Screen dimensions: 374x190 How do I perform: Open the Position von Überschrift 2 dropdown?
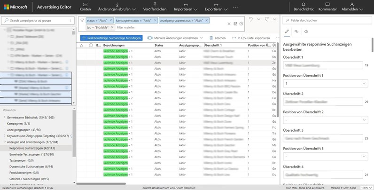[x=325, y=120]
